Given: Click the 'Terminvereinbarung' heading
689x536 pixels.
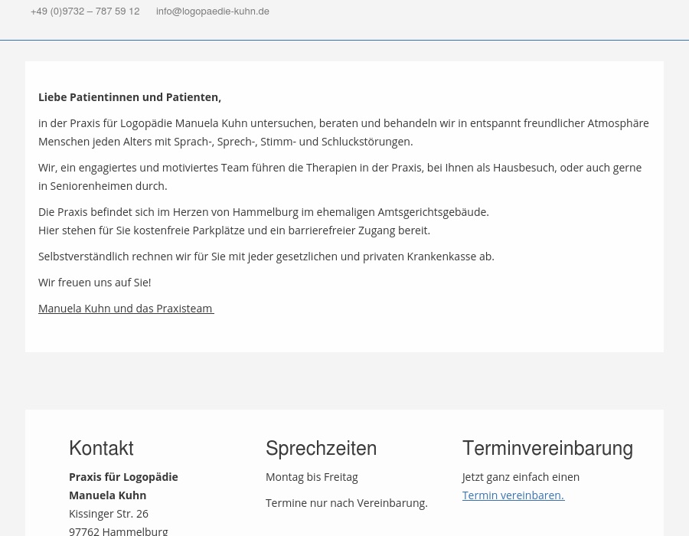Looking at the screenshot, I should pyautogui.click(x=547, y=448).
